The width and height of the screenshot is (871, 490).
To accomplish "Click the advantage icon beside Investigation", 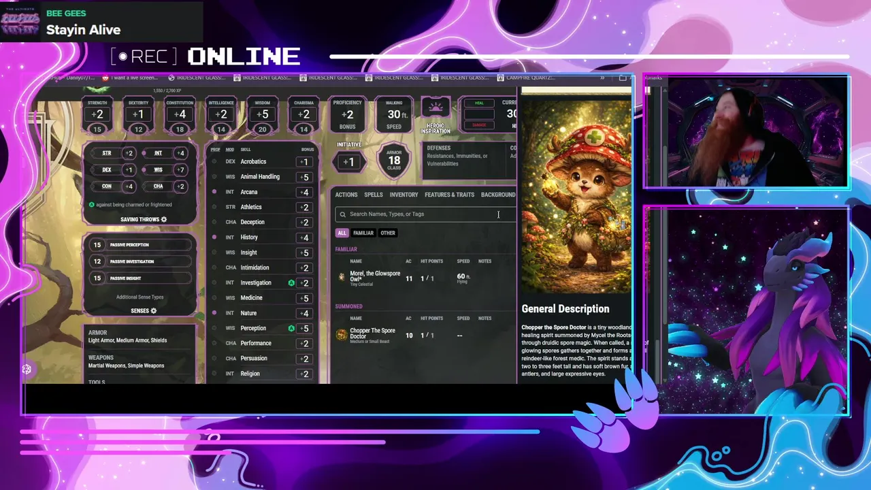I will [291, 282].
